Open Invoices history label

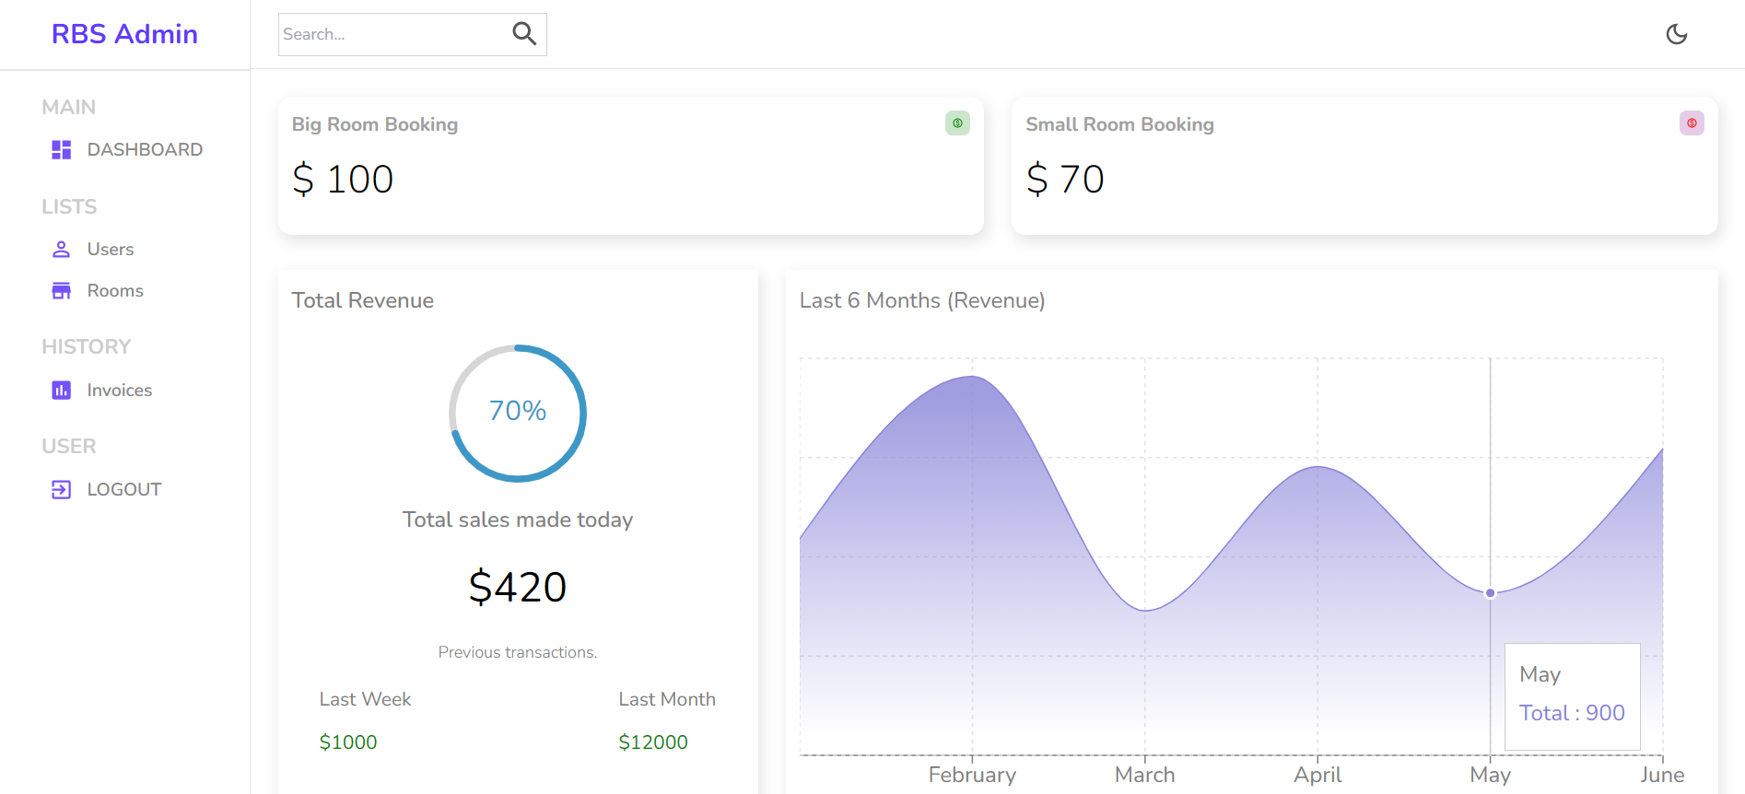[120, 391]
